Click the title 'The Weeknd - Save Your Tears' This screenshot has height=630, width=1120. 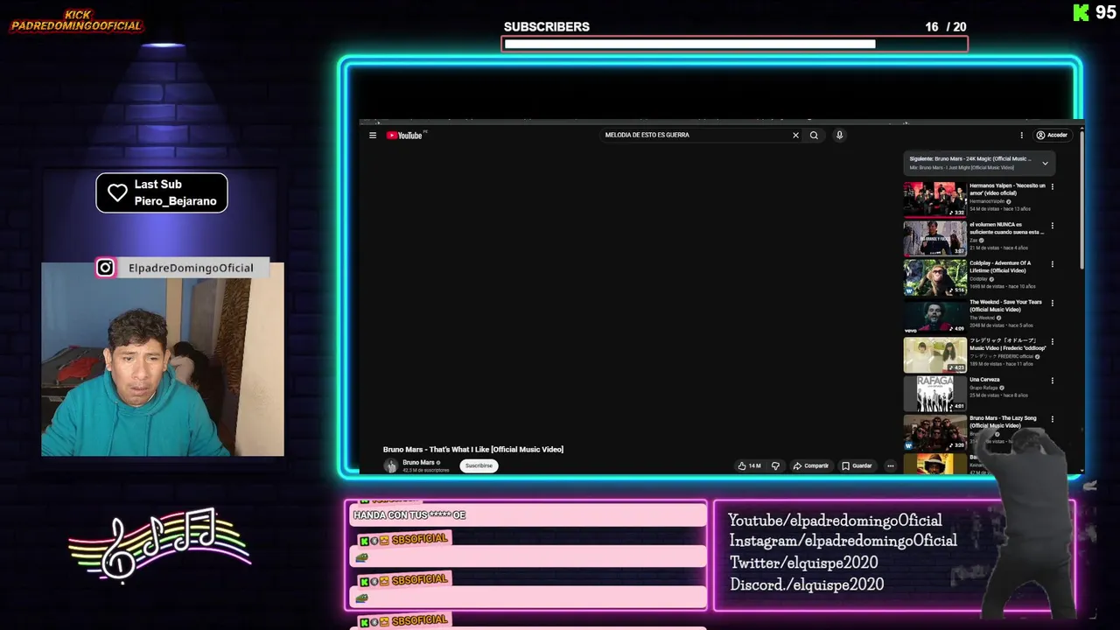pyautogui.click(x=1005, y=305)
